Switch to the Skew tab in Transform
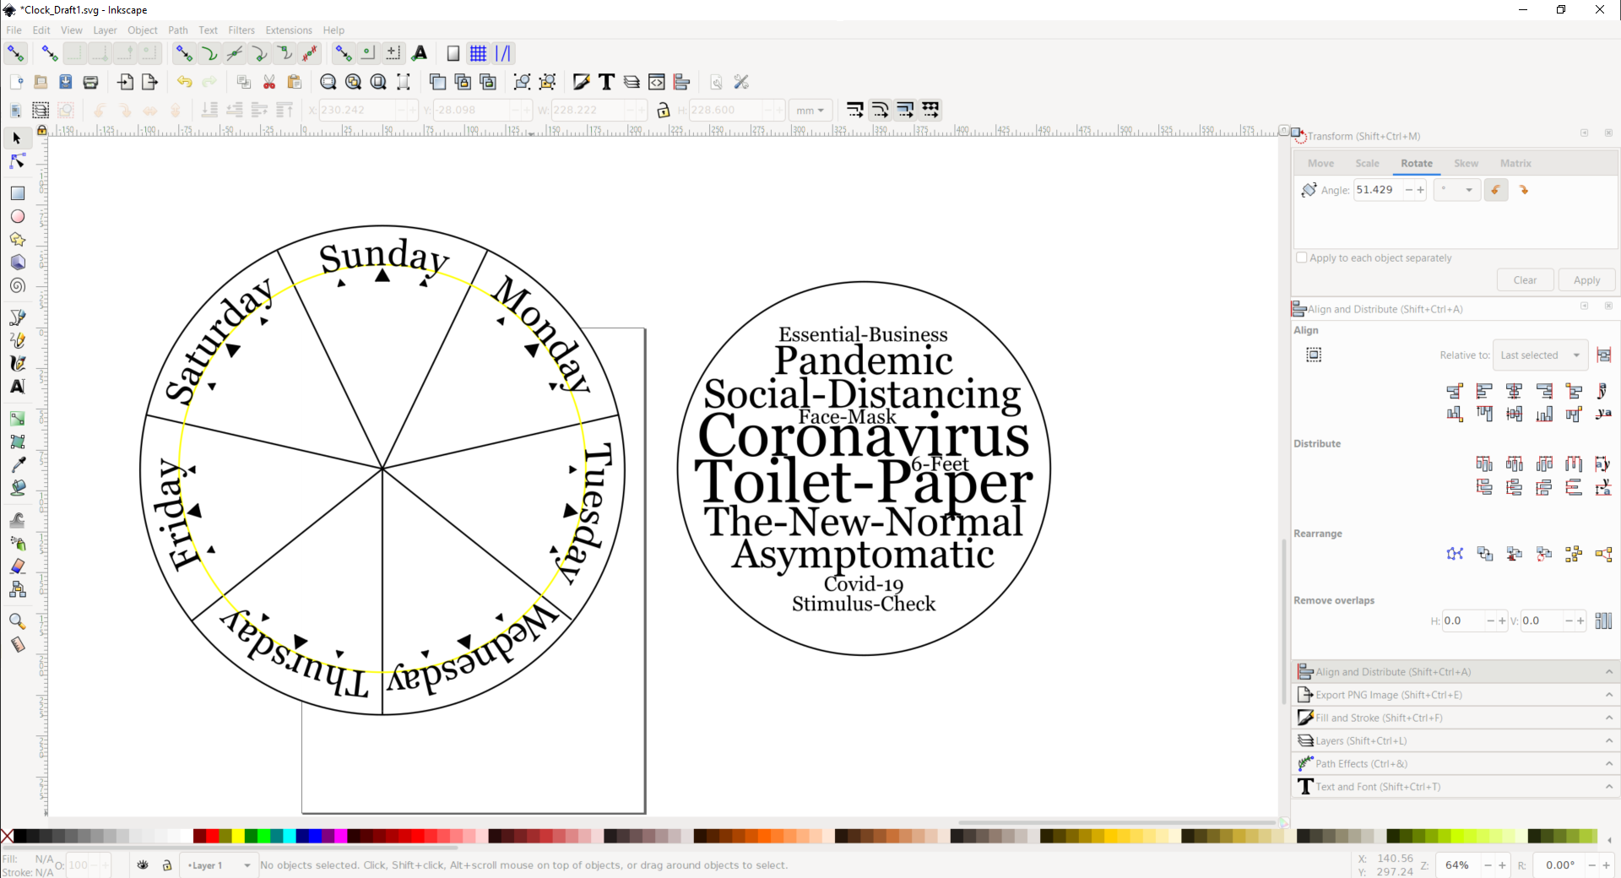Viewport: 1621px width, 878px height. [x=1466, y=164]
